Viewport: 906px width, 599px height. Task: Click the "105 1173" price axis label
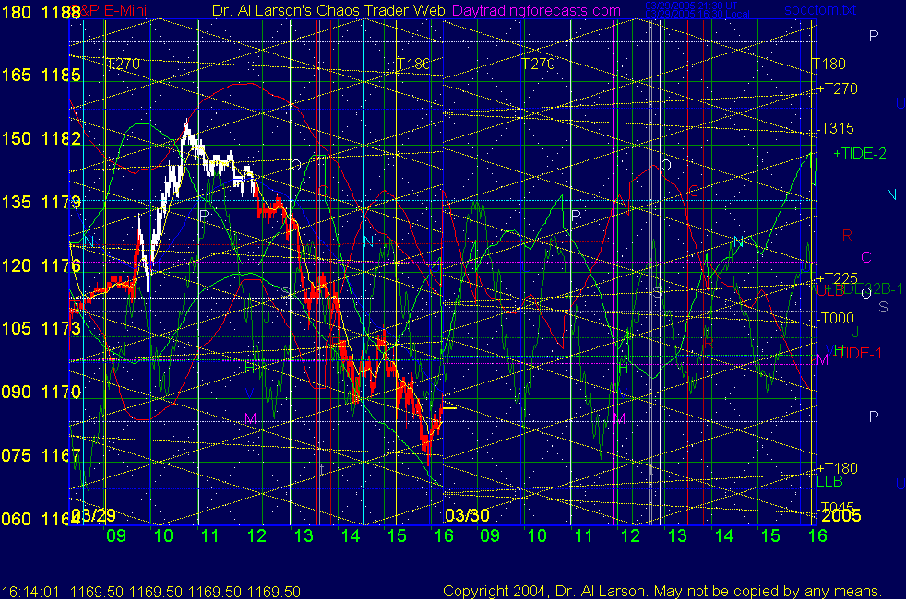41,328
